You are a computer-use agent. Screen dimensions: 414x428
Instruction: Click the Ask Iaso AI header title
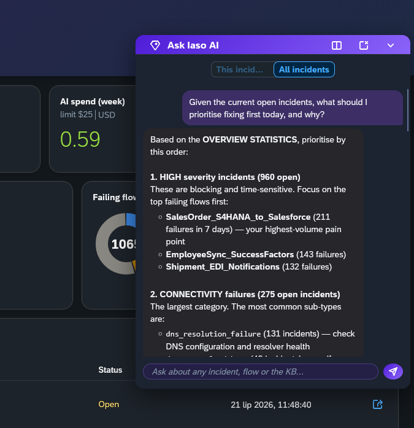[193, 45]
